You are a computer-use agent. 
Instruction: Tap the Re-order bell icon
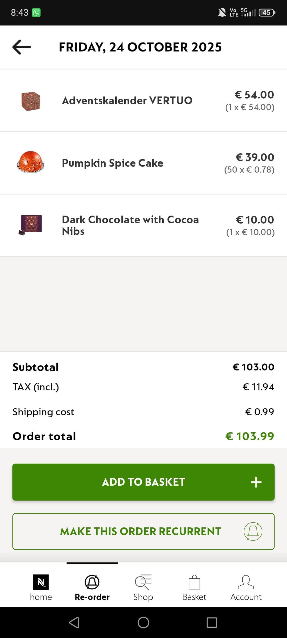[92, 582]
